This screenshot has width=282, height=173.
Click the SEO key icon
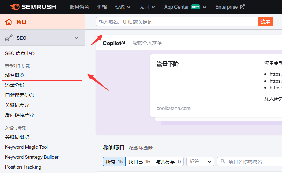click(x=9, y=38)
